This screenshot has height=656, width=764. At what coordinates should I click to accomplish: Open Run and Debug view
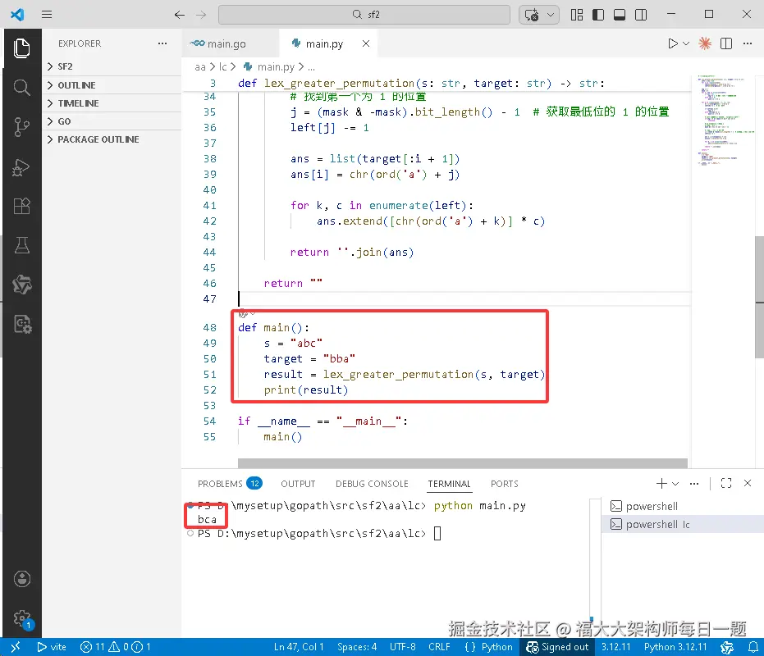coord(21,167)
